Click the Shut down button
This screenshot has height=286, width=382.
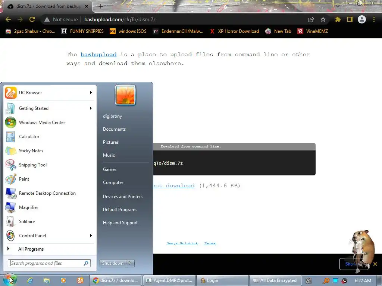coord(113,263)
